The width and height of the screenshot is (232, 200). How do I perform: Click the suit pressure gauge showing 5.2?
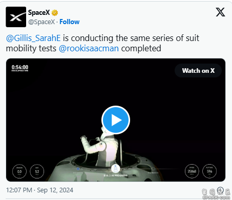pyautogui.click(x=37, y=171)
